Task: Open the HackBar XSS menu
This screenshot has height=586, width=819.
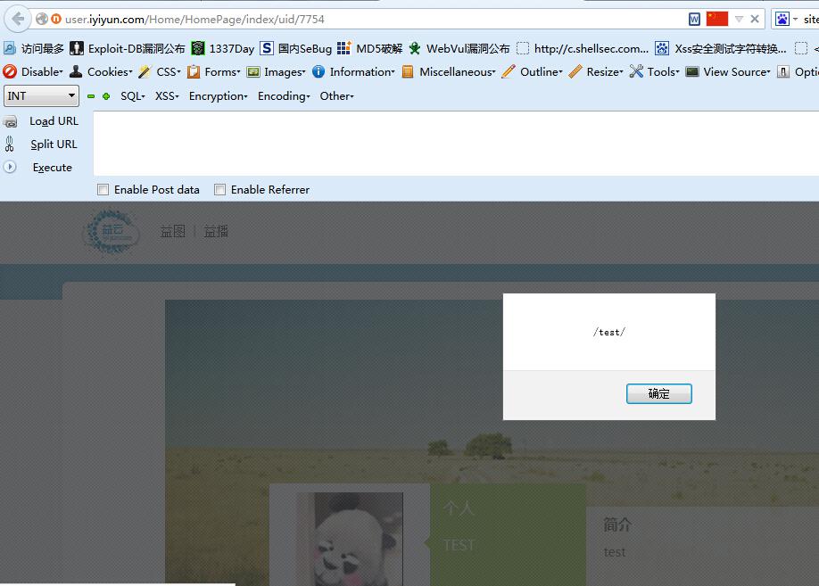Action: click(x=167, y=96)
